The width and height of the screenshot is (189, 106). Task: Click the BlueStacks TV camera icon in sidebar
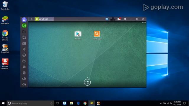point(24,20)
